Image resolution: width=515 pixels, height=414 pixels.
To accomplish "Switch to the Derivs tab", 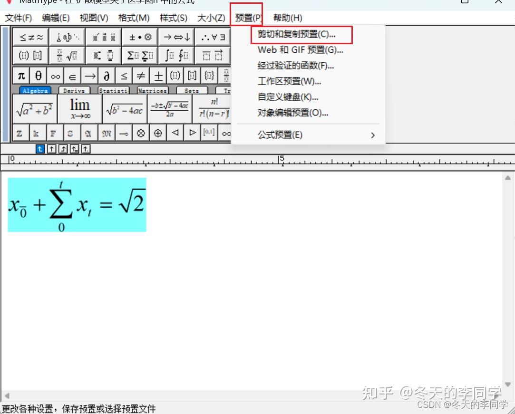I will pyautogui.click(x=75, y=90).
